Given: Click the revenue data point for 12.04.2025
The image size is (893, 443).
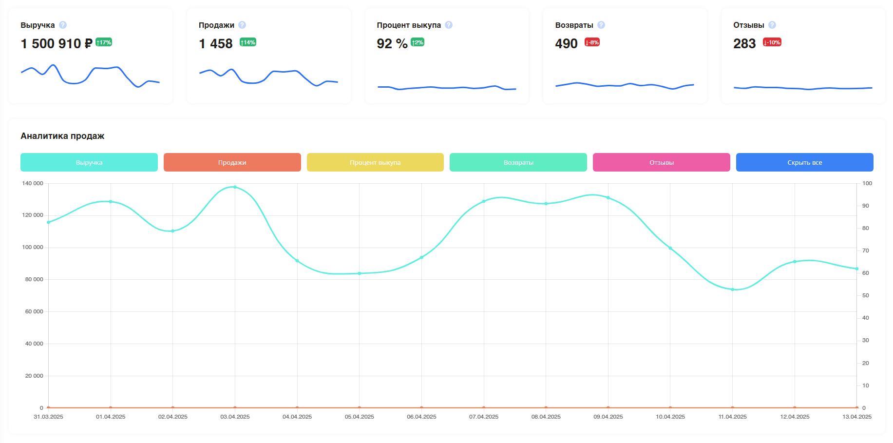Looking at the screenshot, I should pyautogui.click(x=795, y=262).
